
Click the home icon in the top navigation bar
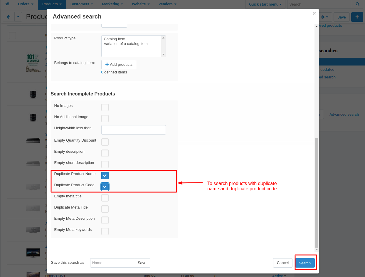(7, 4)
